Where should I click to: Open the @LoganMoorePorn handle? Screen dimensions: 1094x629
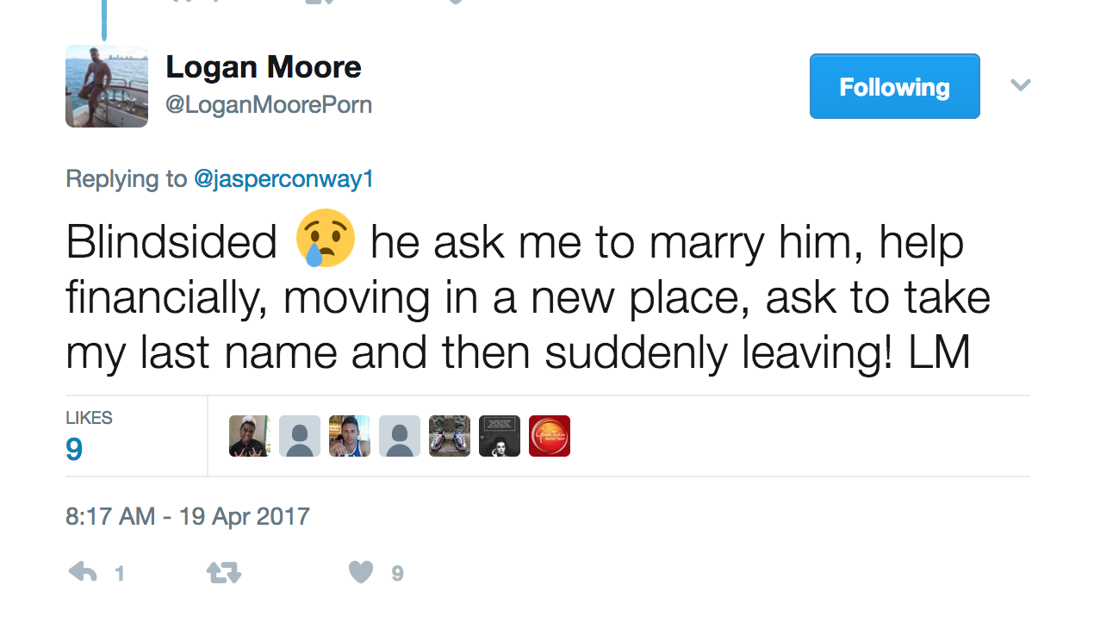tap(269, 105)
